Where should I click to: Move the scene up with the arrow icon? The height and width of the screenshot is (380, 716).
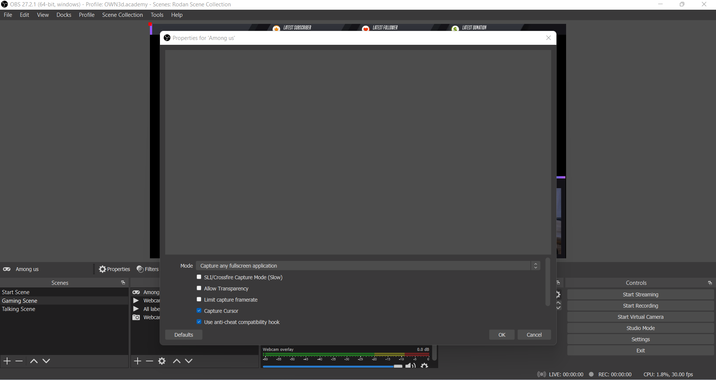pyautogui.click(x=34, y=361)
